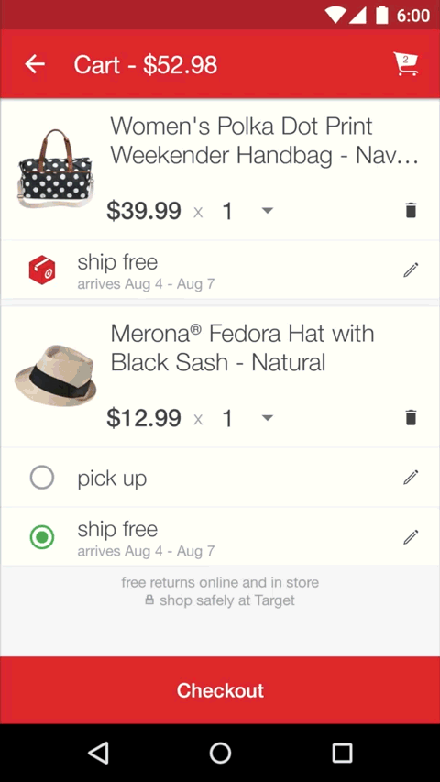Tap the Android home button
Screen dimensions: 440x782
pyautogui.click(x=220, y=753)
